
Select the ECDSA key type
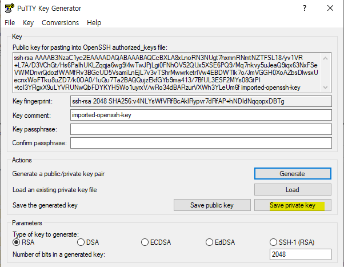tap(156, 242)
